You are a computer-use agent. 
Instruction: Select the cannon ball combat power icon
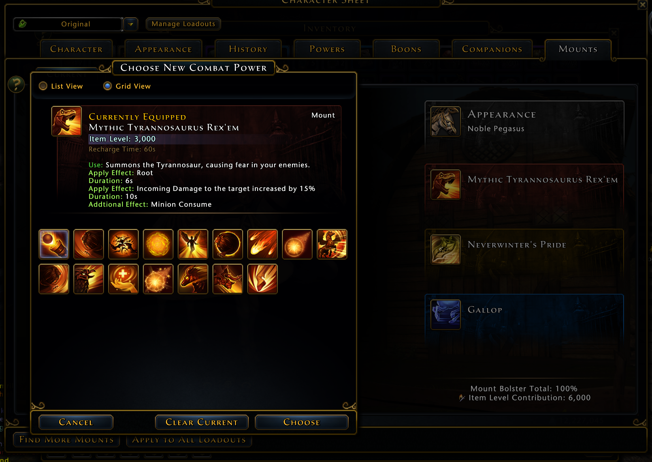54,244
